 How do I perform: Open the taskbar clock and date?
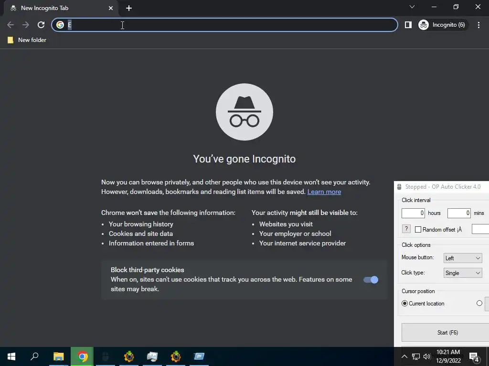point(448,356)
